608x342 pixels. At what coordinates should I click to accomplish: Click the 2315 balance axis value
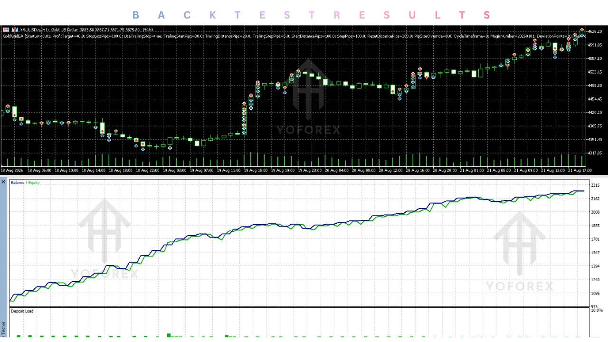tap(595, 185)
